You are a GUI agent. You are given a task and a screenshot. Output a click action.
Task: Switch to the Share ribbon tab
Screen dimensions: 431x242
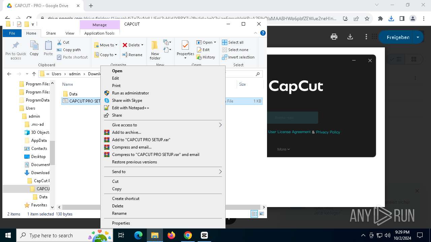[51, 33]
